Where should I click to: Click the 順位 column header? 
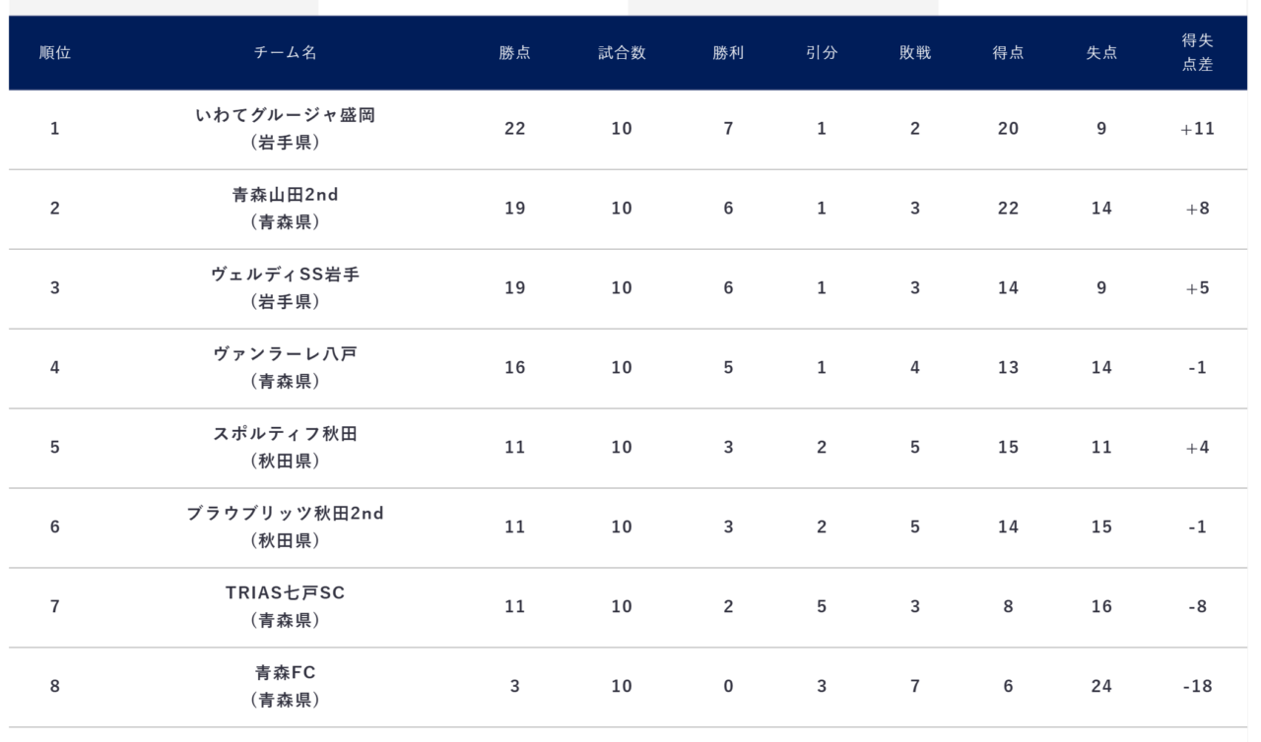pos(54,53)
